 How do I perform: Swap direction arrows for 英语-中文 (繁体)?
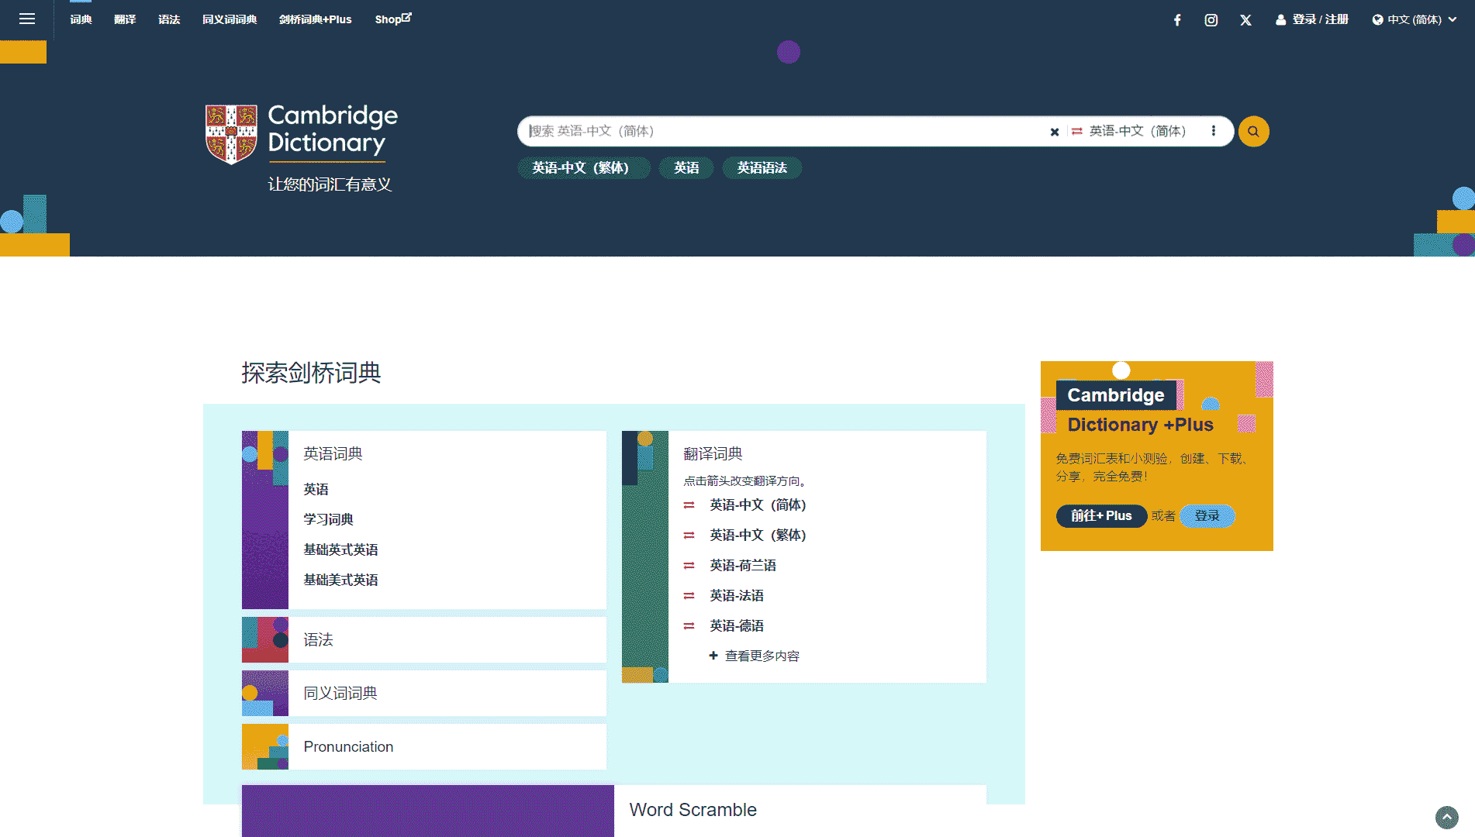(689, 536)
